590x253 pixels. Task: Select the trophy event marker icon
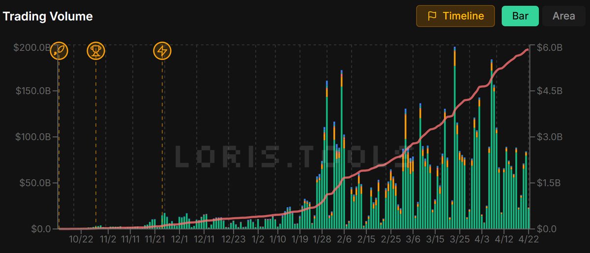[x=95, y=51]
